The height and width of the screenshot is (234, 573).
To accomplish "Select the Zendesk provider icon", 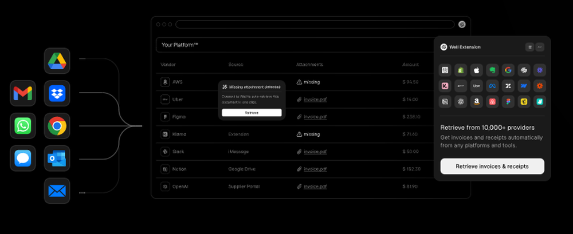I will pos(508,86).
